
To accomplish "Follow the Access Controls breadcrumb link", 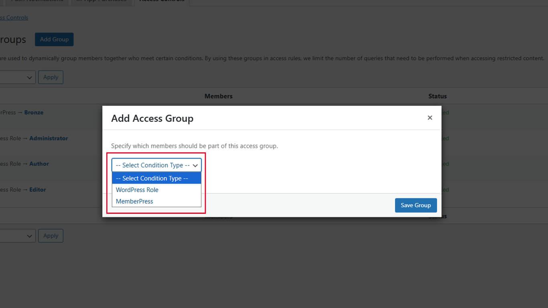I will click(14, 18).
